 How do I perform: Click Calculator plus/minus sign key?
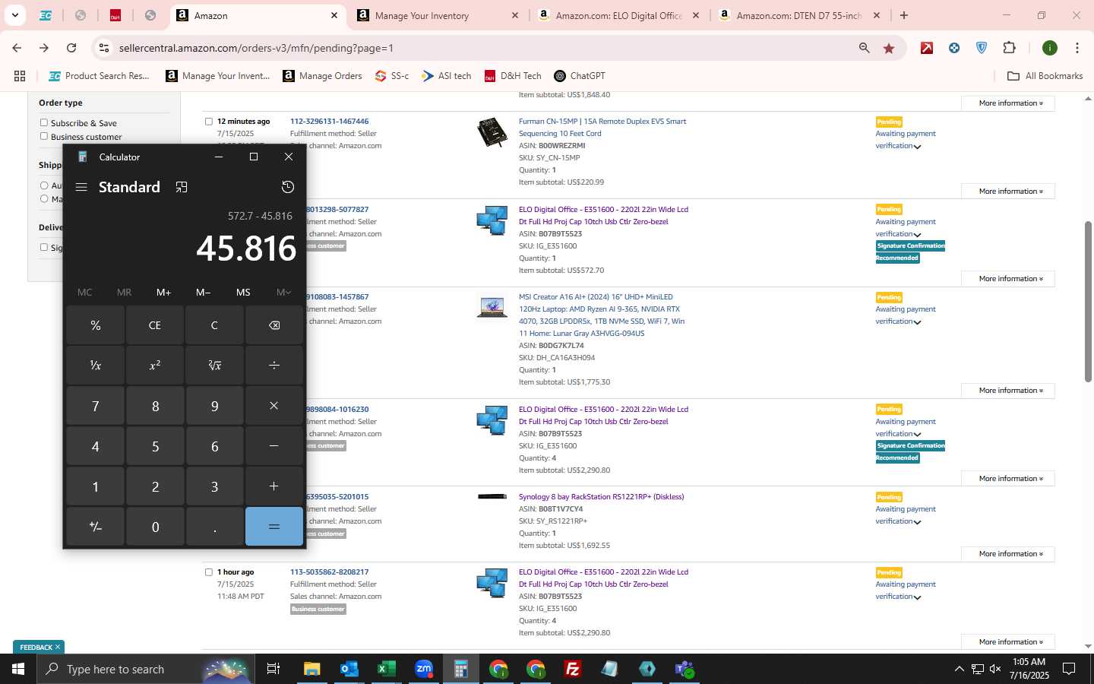point(96,527)
